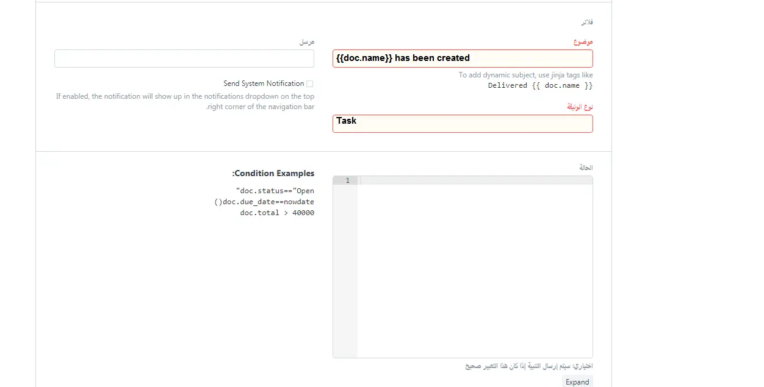Click the 'If enabled, the notification' help text
The height and width of the screenshot is (387, 764).
(x=186, y=101)
